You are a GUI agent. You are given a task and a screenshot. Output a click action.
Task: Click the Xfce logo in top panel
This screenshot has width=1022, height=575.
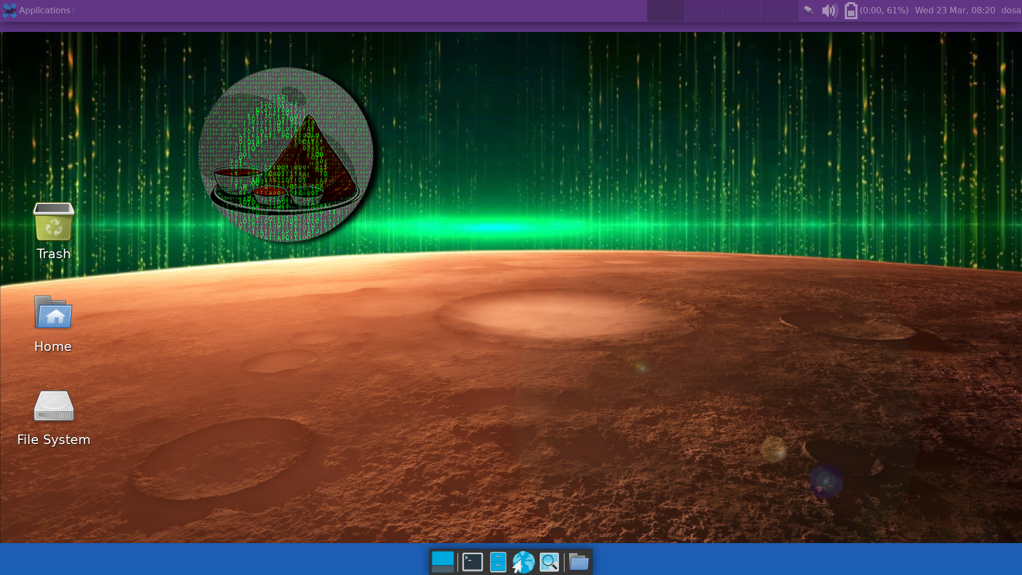coord(10,10)
